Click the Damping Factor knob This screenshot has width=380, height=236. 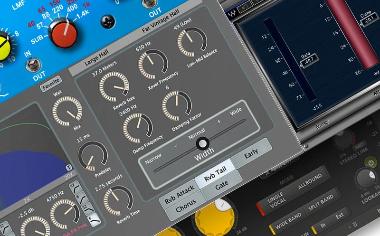coord(177,105)
